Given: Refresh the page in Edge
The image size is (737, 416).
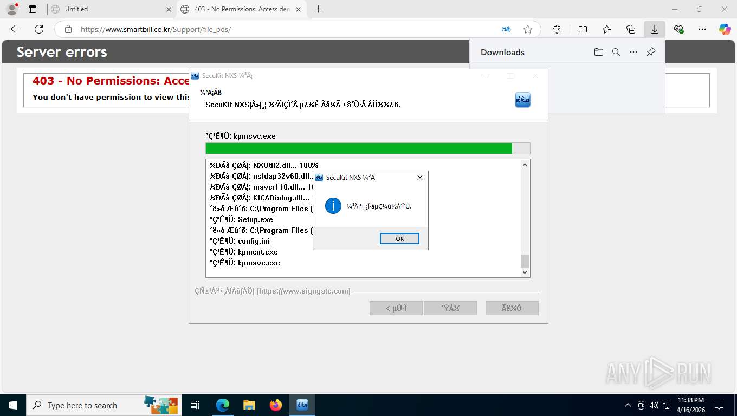Looking at the screenshot, I should point(39,29).
